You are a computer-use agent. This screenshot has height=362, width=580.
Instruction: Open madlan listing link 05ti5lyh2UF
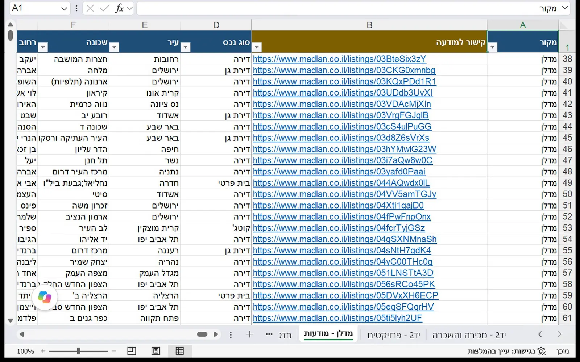click(x=337, y=318)
